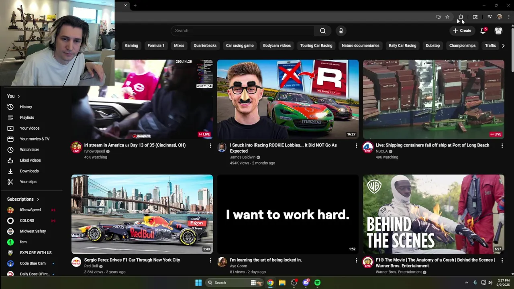Select the Dubstep chip
Viewport: 514px width, 289px height.
pyautogui.click(x=432, y=45)
